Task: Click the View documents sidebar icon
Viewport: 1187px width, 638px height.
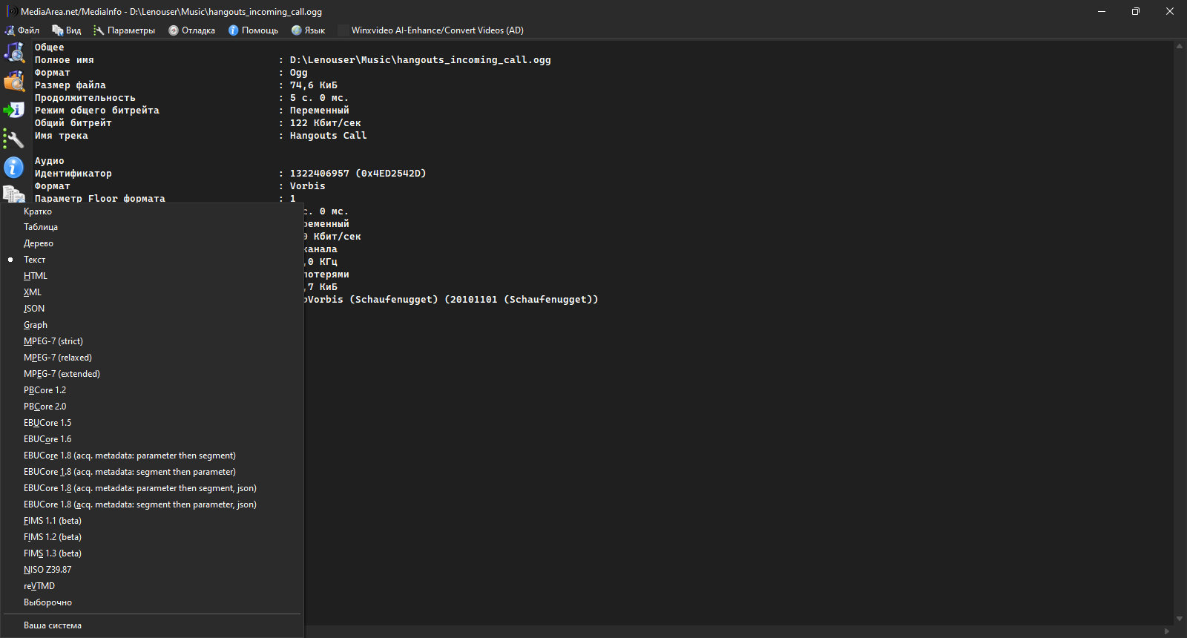Action: tap(14, 194)
